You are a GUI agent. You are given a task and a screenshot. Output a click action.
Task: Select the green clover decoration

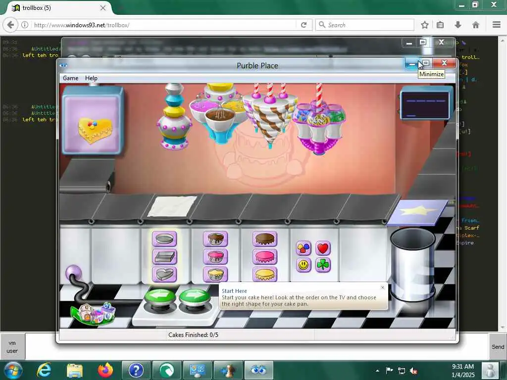[323, 265]
